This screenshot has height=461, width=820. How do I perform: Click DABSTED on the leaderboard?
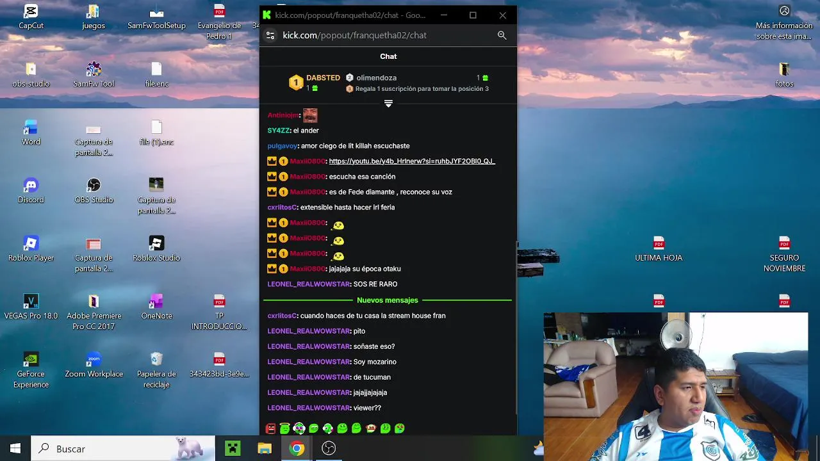[323, 77]
